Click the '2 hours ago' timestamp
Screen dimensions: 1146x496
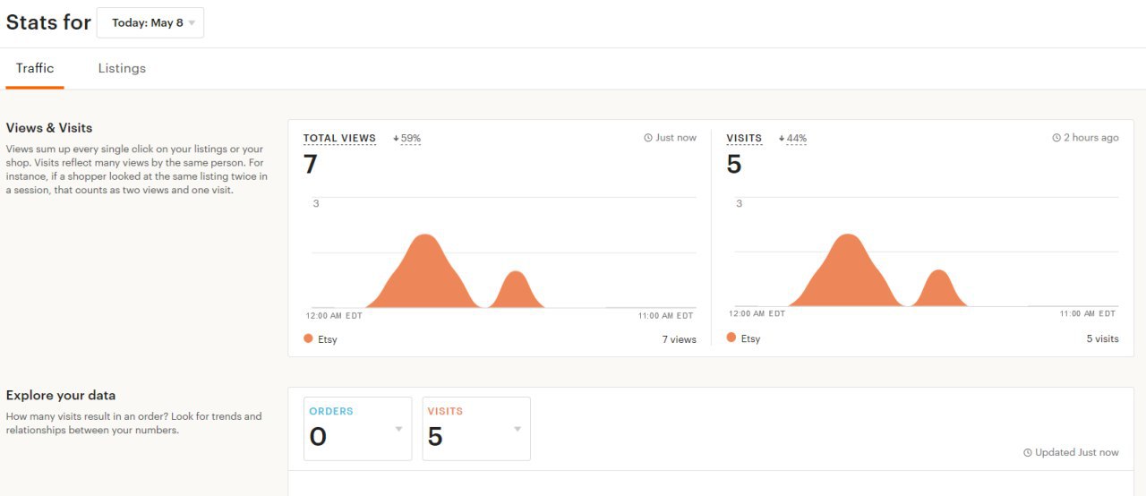tap(1091, 138)
